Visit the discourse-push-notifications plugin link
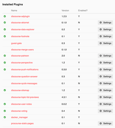This screenshot has width=115, height=128. click(25, 69)
